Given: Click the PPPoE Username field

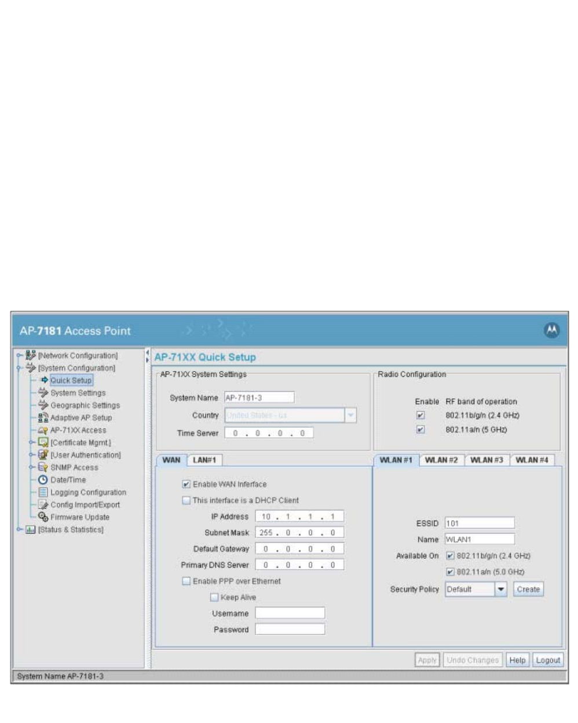Looking at the screenshot, I should pyautogui.click(x=290, y=613).
